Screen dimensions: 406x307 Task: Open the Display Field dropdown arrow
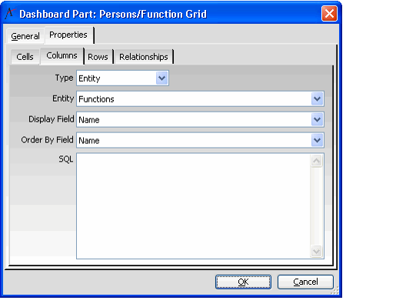coord(317,119)
